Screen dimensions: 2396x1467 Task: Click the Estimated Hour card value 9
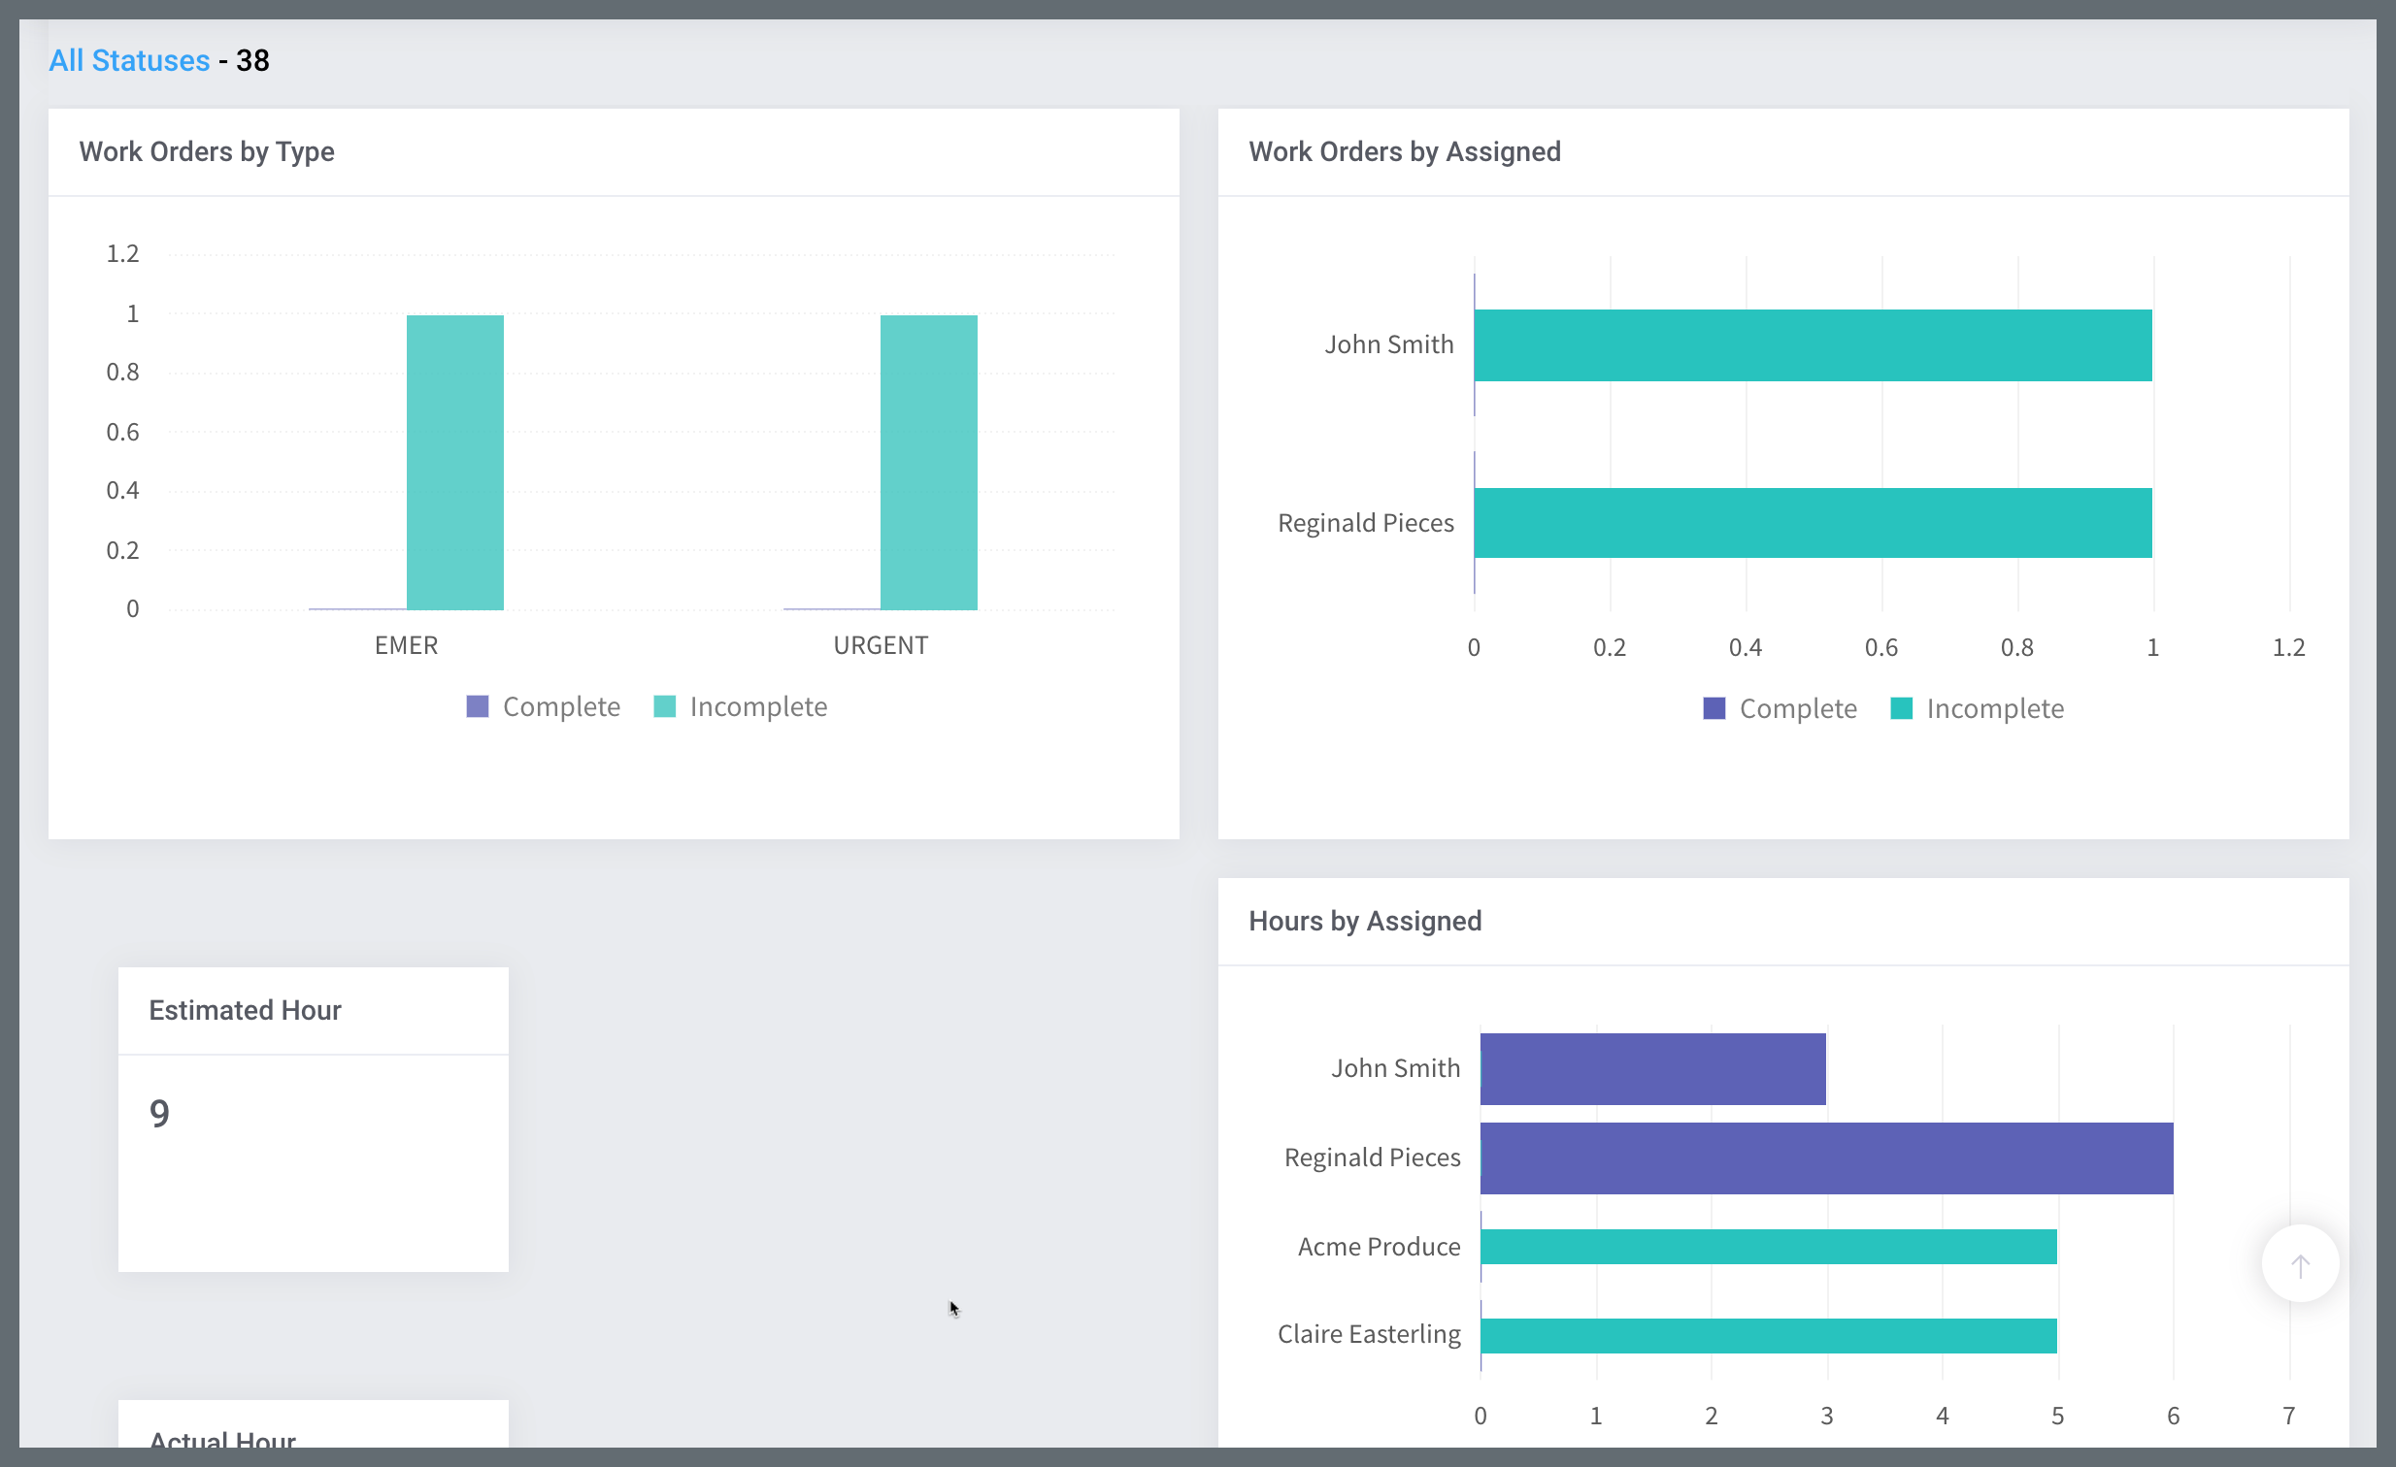tap(159, 1114)
